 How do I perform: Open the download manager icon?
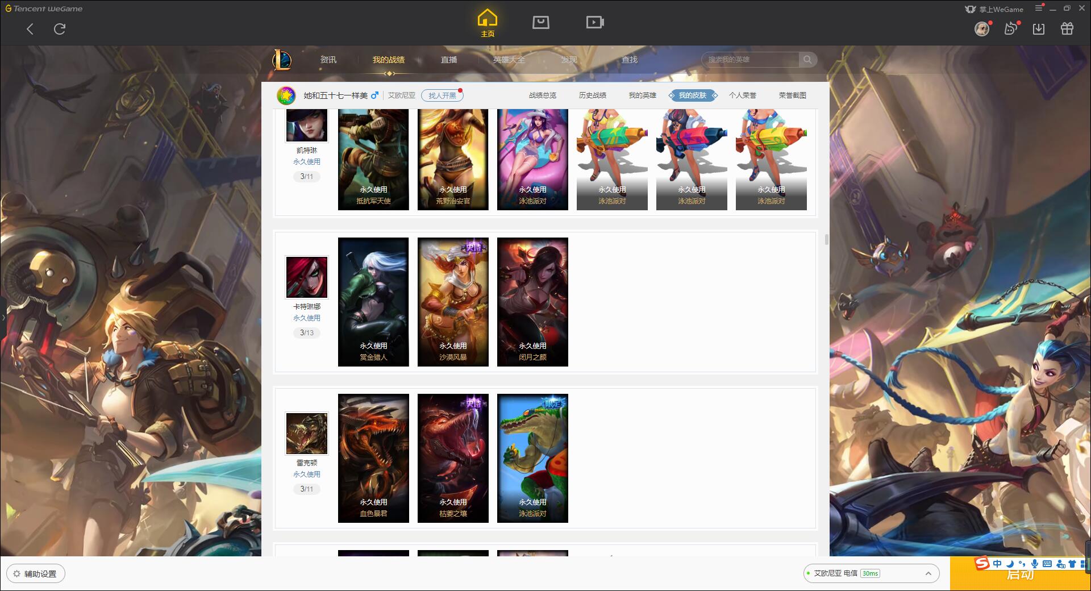coord(1039,28)
